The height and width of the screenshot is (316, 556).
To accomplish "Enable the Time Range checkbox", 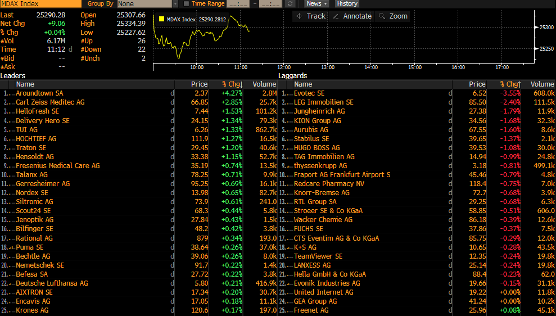I will tap(187, 4).
